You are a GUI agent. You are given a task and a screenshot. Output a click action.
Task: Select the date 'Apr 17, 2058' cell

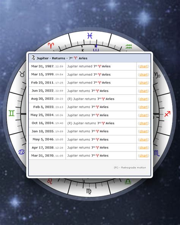(x=47, y=147)
